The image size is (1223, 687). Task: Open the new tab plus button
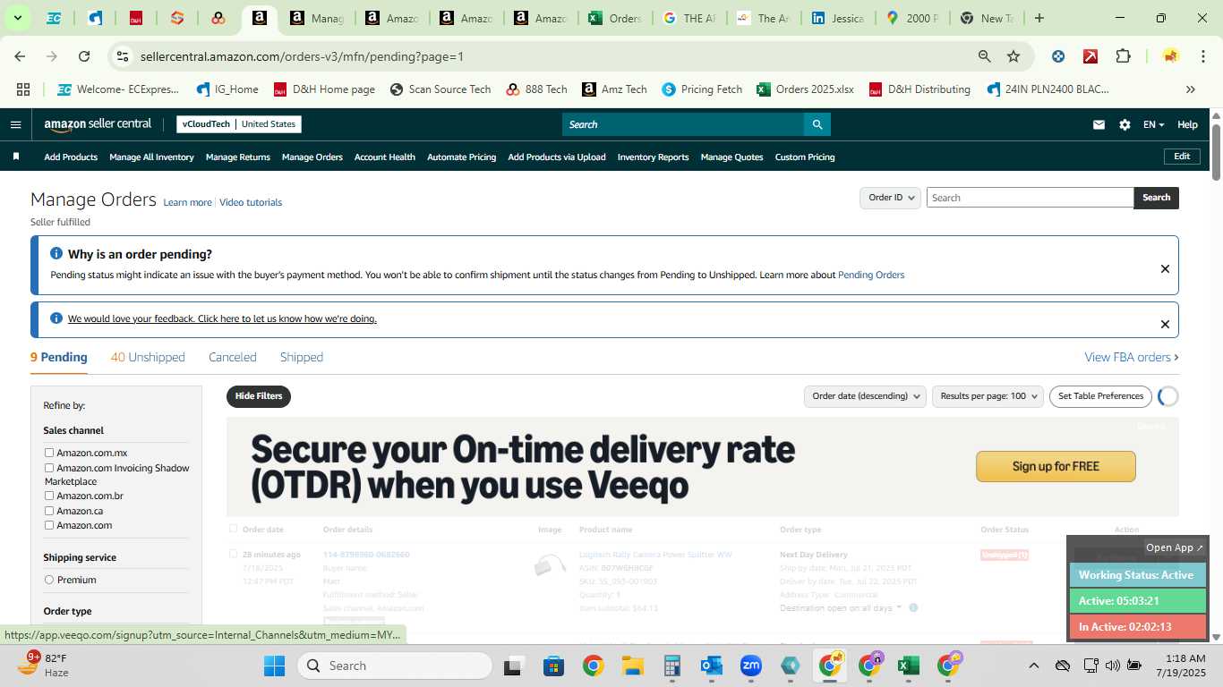pyautogui.click(x=1039, y=18)
